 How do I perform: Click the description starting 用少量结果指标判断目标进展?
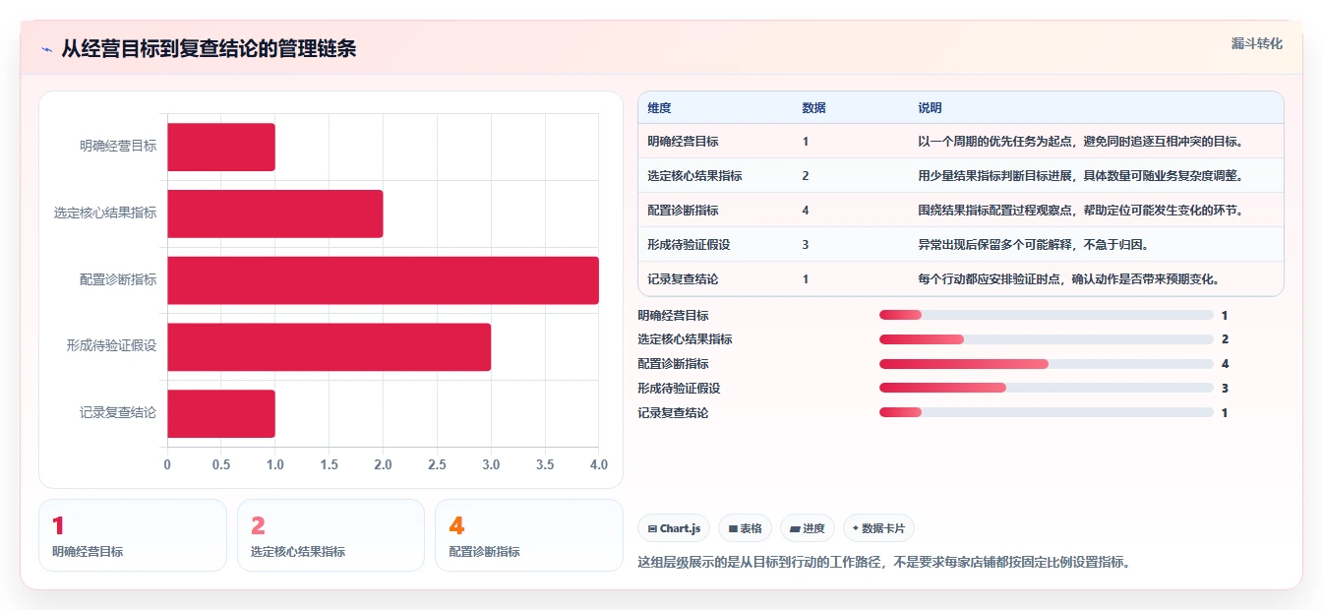click(x=1082, y=175)
